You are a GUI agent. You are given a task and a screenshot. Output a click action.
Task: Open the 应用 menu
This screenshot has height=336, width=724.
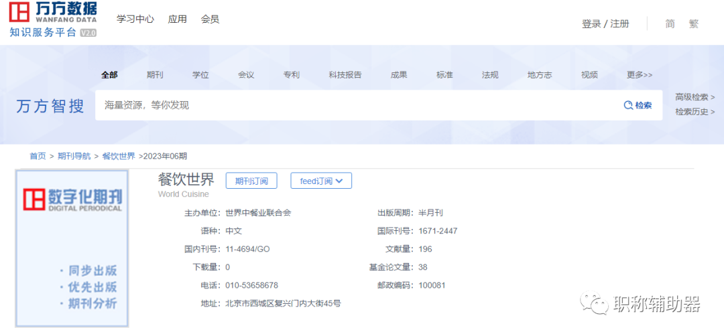pyautogui.click(x=177, y=19)
